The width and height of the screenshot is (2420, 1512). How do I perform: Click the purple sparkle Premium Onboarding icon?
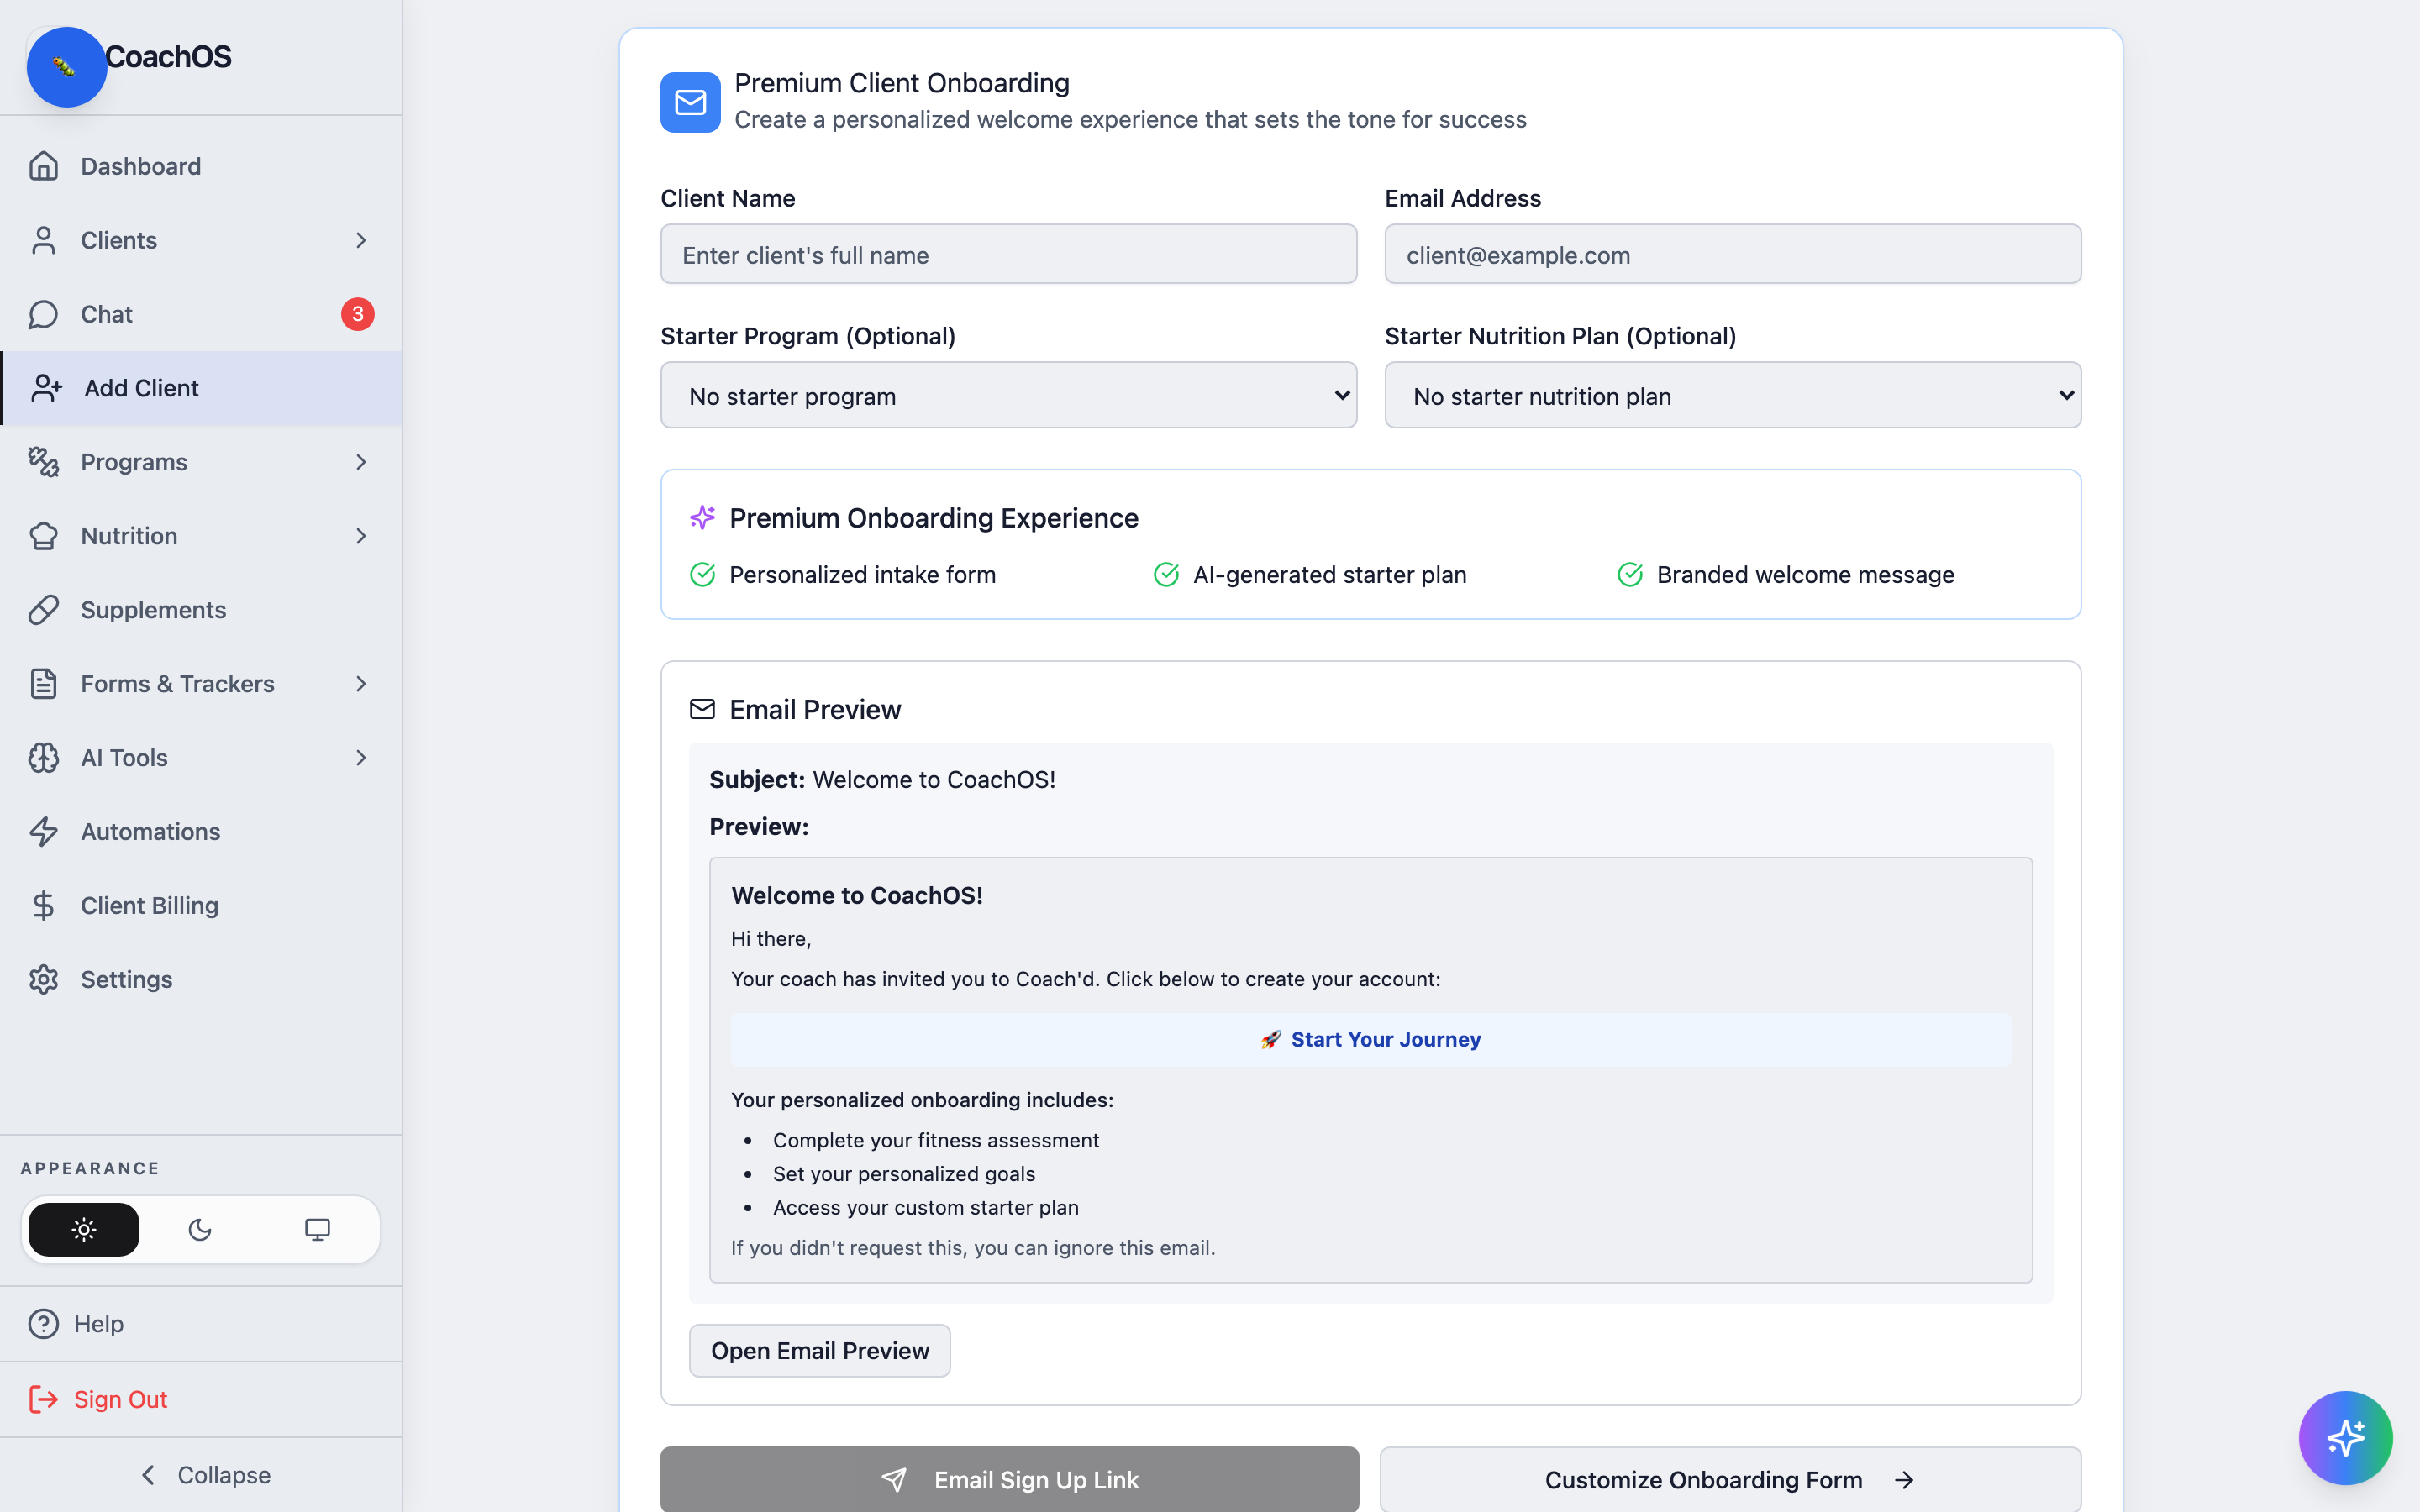coord(702,517)
